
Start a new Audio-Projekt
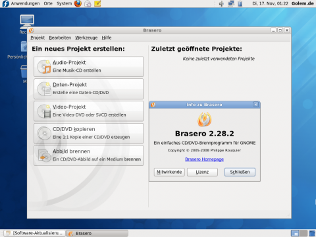(89, 66)
